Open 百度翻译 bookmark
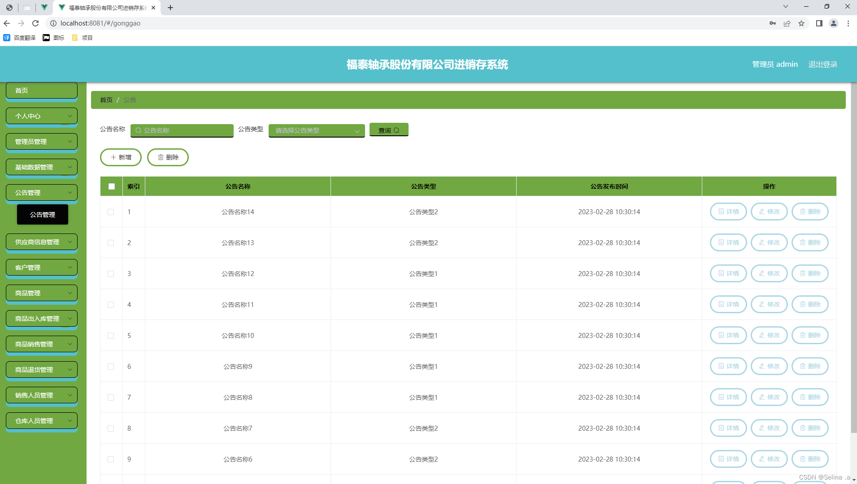The width and height of the screenshot is (857, 484). [19, 38]
